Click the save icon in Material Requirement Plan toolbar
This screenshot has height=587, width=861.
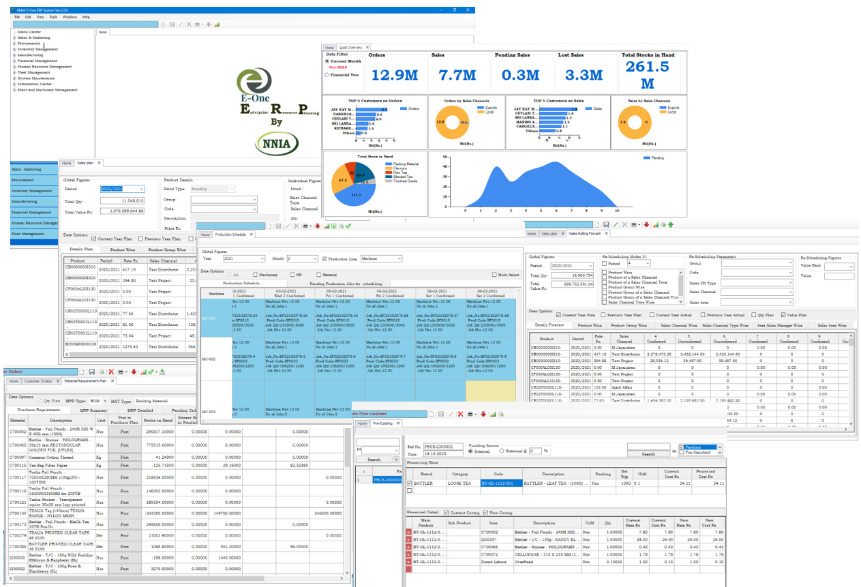(x=91, y=372)
